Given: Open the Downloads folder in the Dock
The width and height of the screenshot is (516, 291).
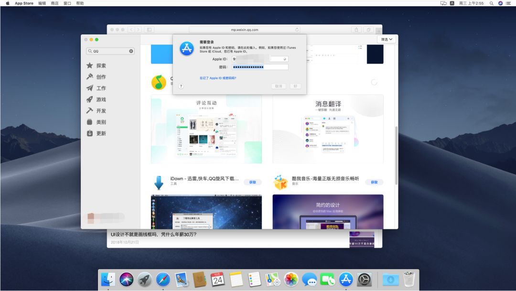Looking at the screenshot, I should [391, 280].
